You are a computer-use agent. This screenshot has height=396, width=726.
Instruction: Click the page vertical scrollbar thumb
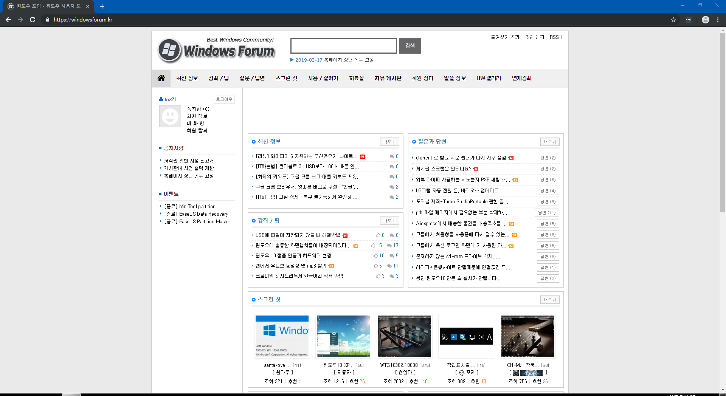tap(723, 123)
